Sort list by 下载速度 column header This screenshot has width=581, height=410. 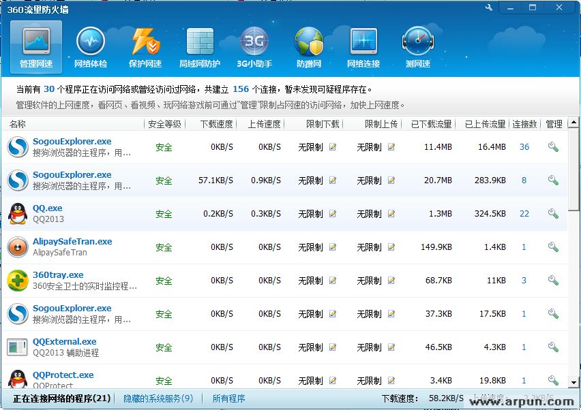[217, 124]
